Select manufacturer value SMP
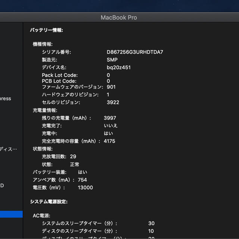Image resolution: width=239 pixels, height=239 pixels. coord(112,60)
